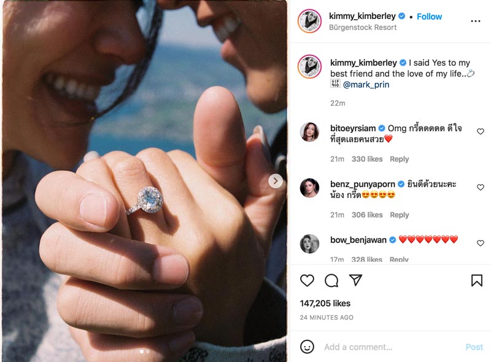The image size is (491, 362).
Task: Open the @mark_prin mention link
Action: 366,85
